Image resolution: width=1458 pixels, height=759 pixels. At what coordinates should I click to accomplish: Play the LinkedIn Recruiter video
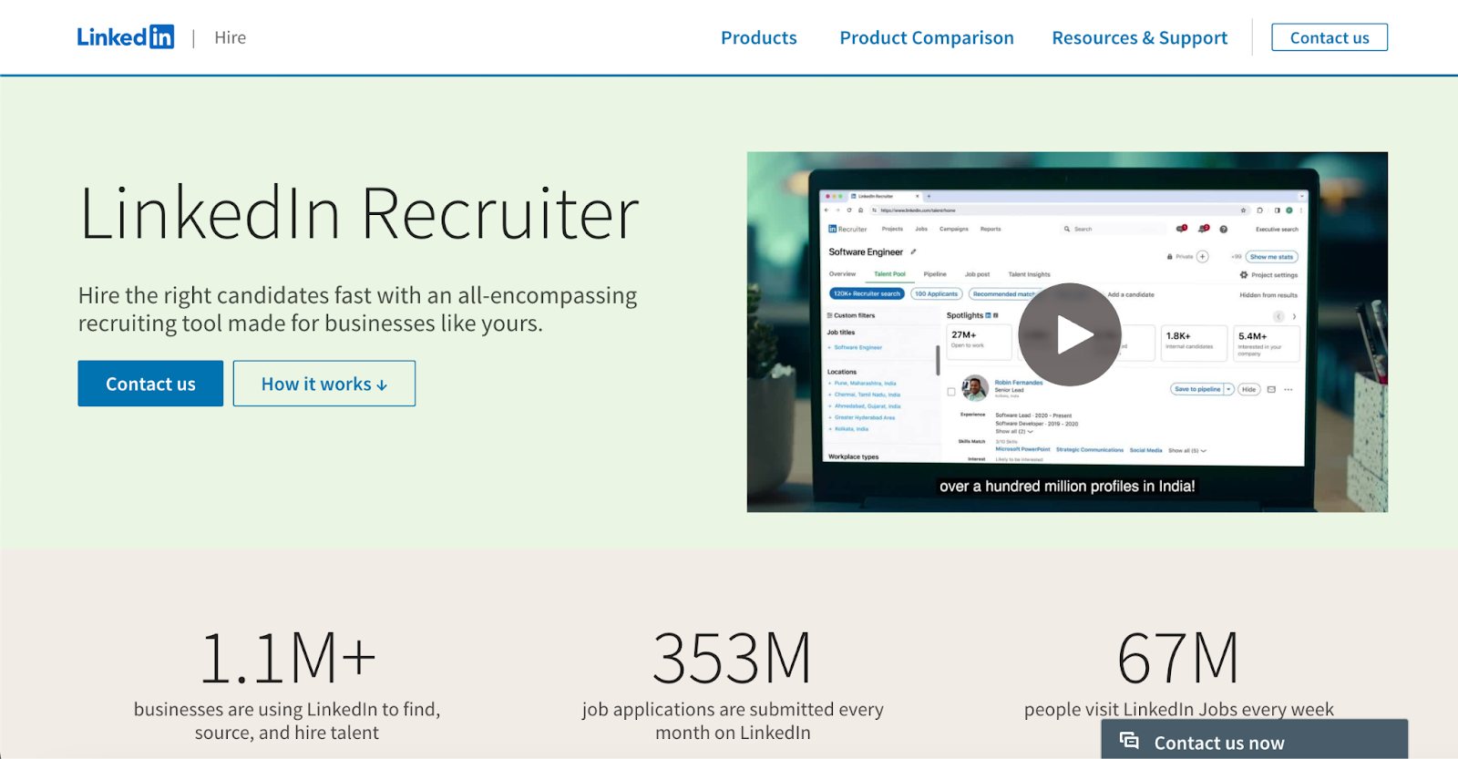pos(1070,334)
